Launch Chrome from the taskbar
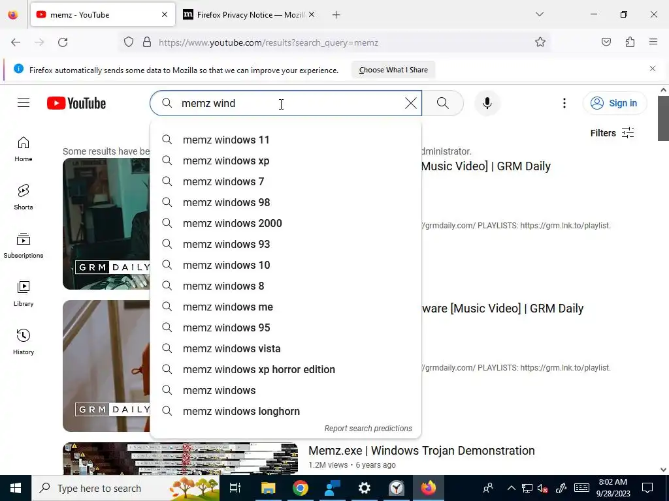 tap(301, 488)
